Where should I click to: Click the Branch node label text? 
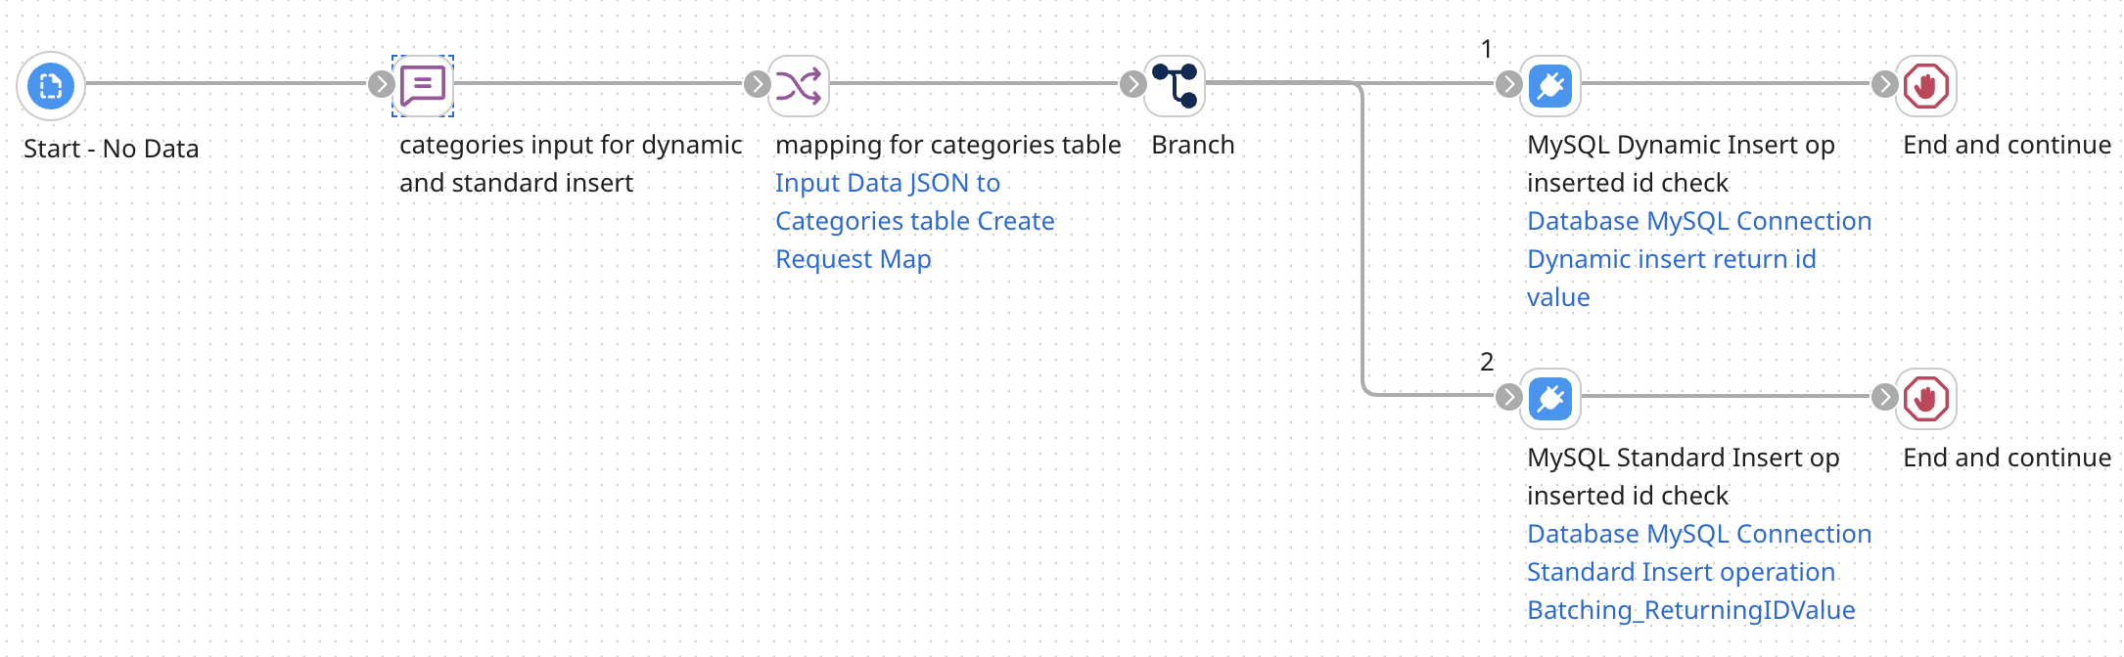pyautogui.click(x=1193, y=145)
